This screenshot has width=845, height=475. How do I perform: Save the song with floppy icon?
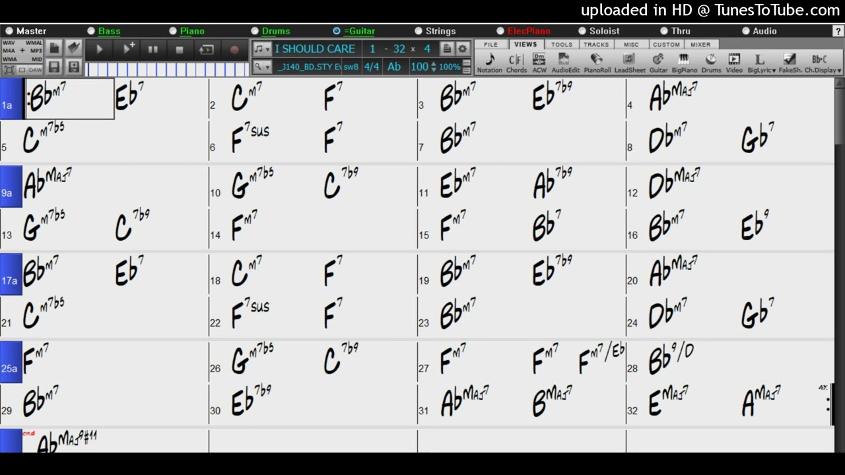pyautogui.click(x=55, y=67)
